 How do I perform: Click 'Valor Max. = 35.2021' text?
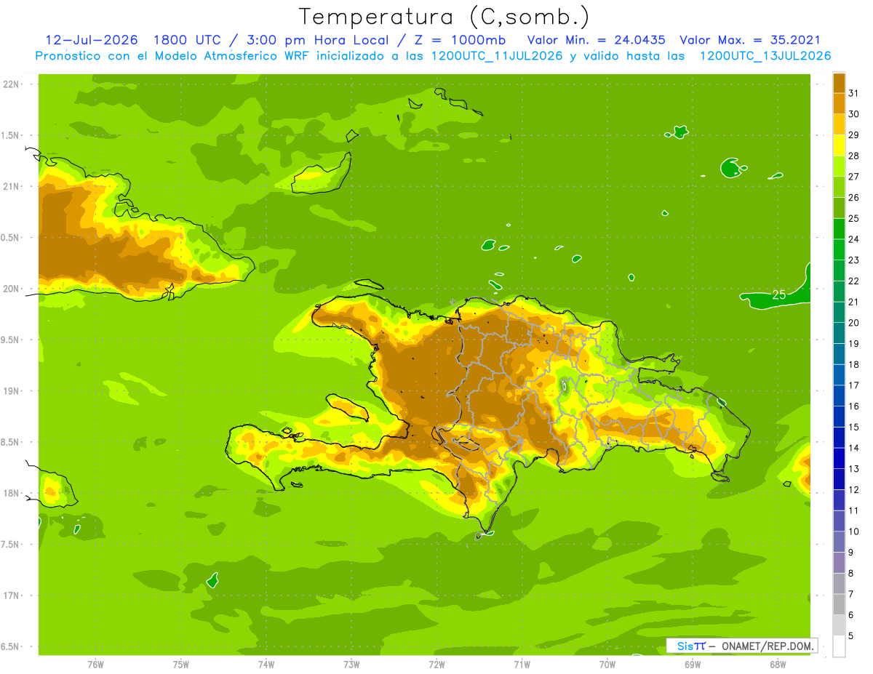[749, 40]
